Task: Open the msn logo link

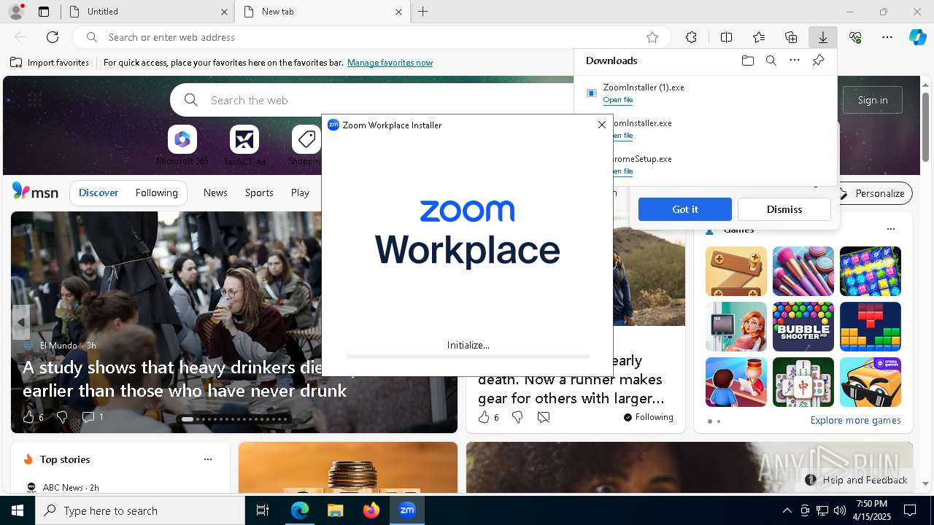Action: click(x=35, y=192)
